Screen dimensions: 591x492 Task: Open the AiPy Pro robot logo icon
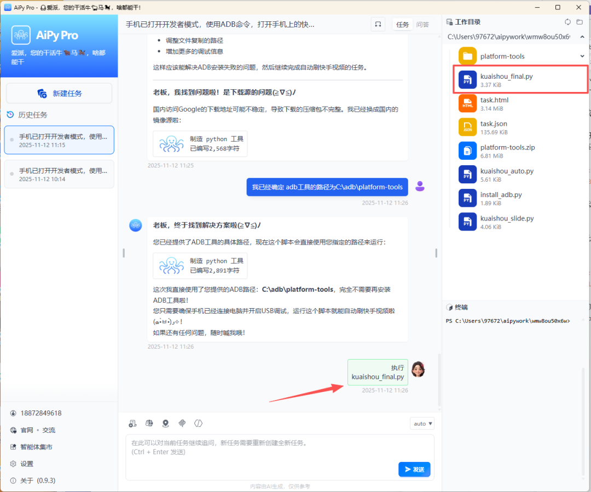coord(22,34)
